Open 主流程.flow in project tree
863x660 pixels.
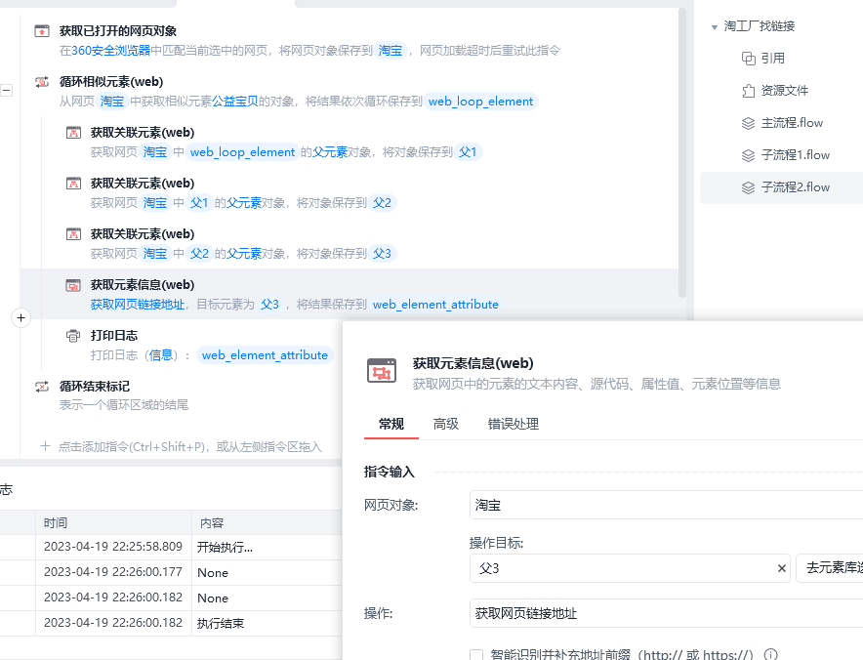(x=791, y=123)
